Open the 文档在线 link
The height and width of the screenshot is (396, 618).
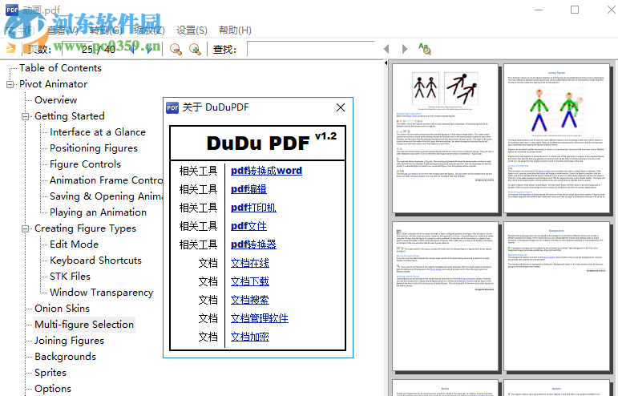pos(250,263)
